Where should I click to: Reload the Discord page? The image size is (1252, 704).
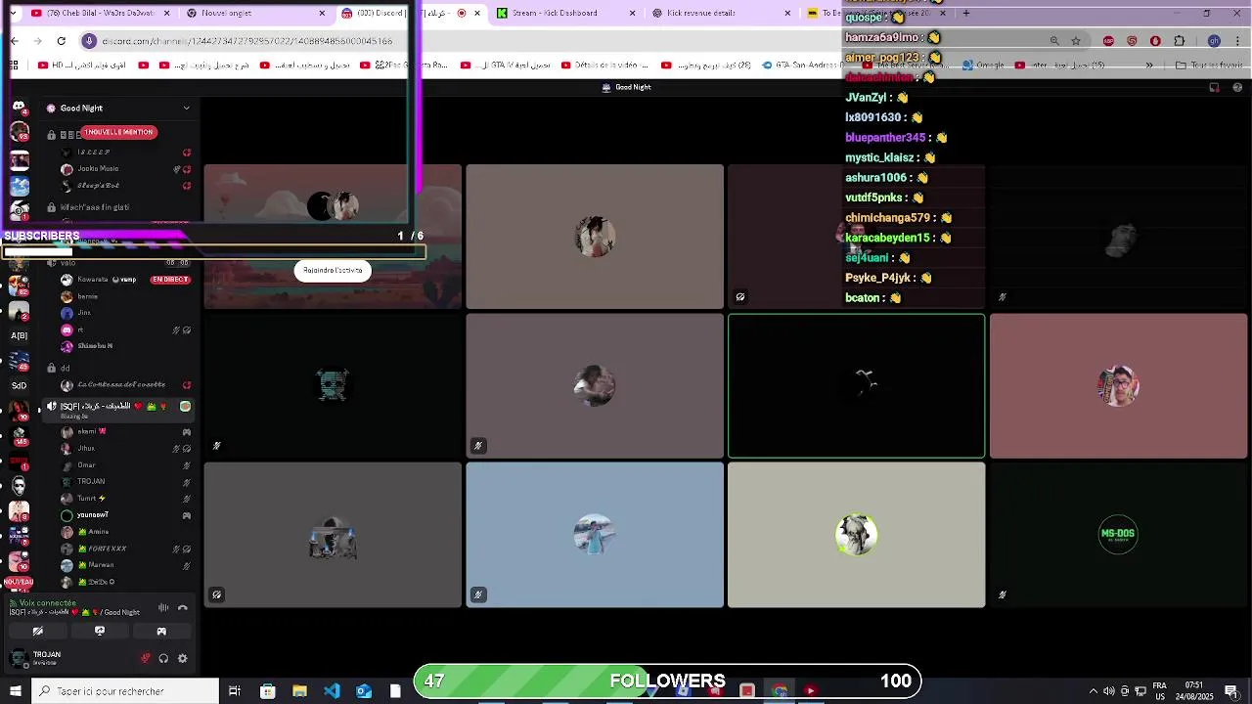tap(61, 40)
